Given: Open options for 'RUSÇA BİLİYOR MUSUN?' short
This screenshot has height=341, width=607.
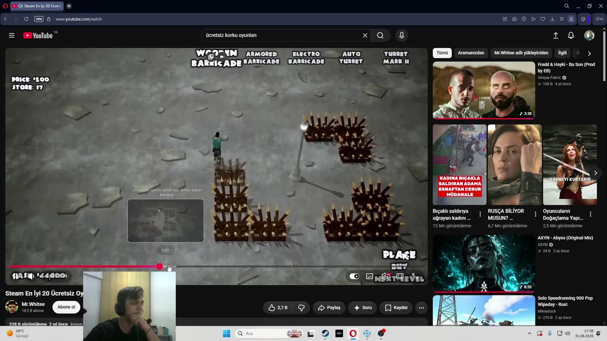Looking at the screenshot, I should [535, 214].
